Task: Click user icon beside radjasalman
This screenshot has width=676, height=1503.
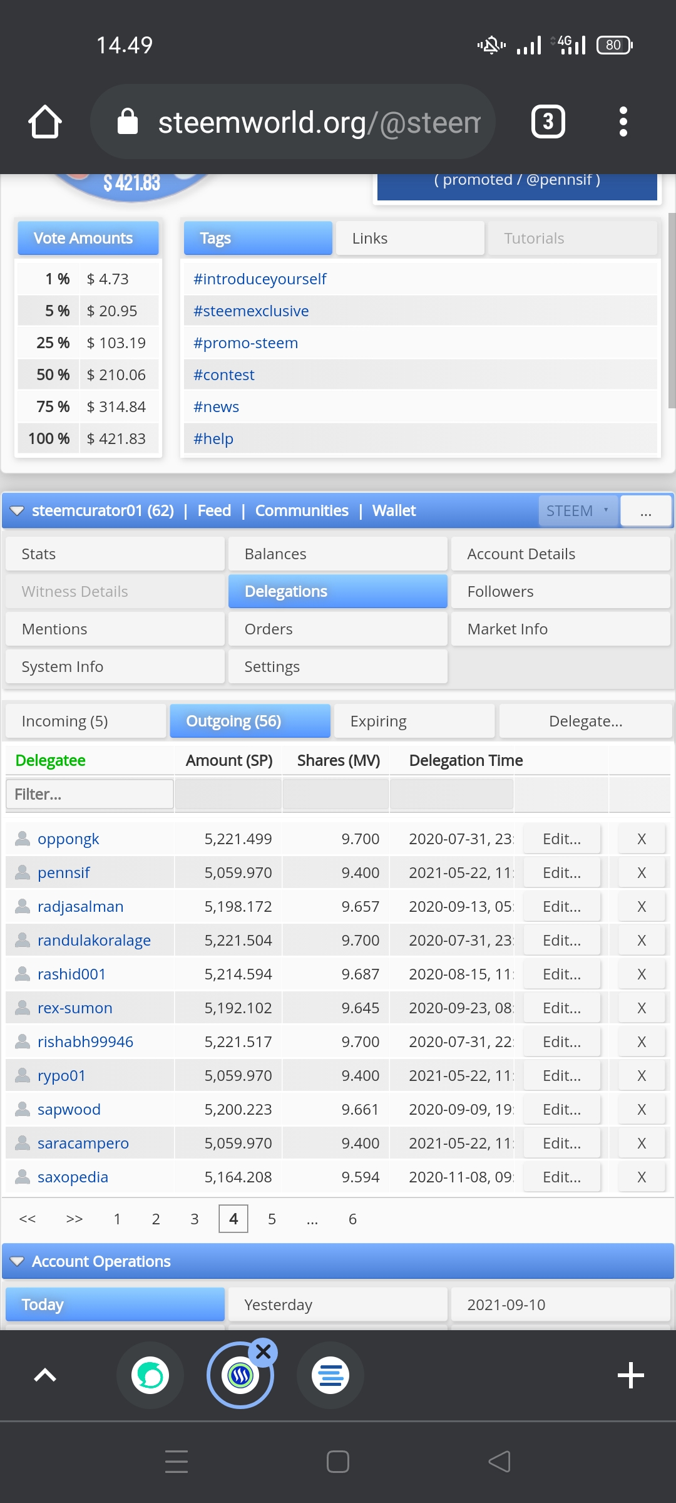Action: (x=23, y=906)
